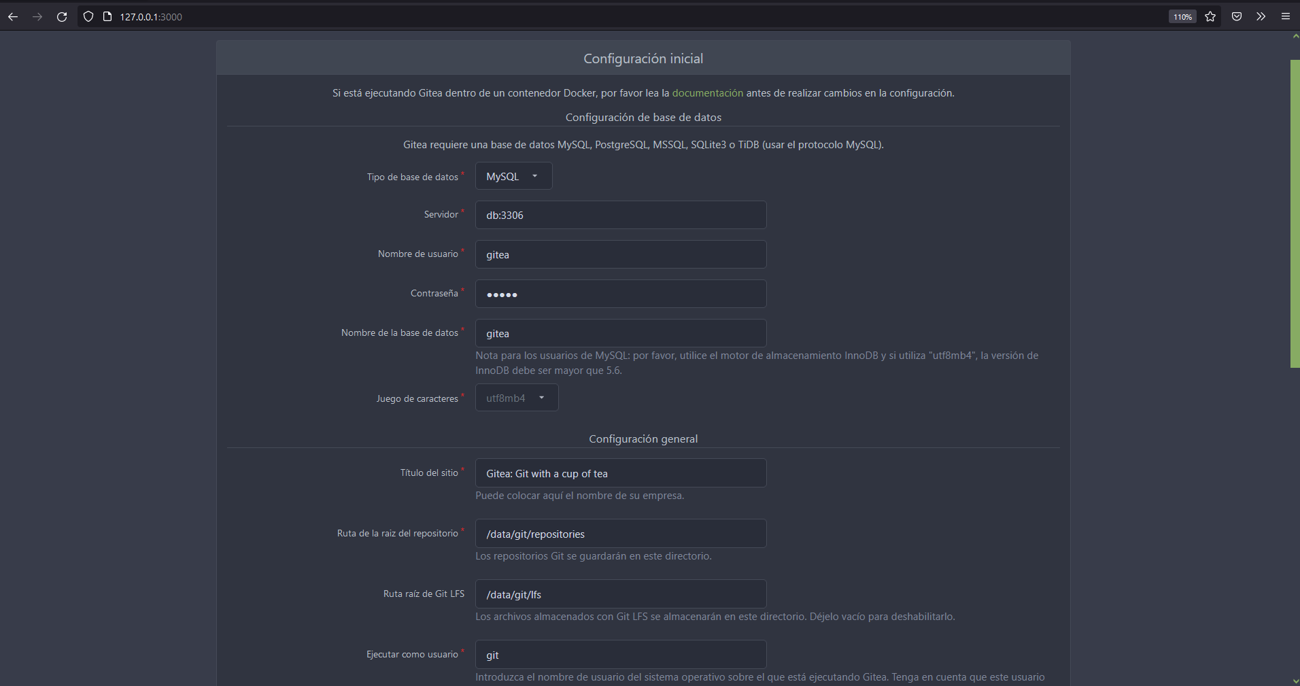Open the documentación link
Screen dimensions: 1300x686
click(707, 93)
